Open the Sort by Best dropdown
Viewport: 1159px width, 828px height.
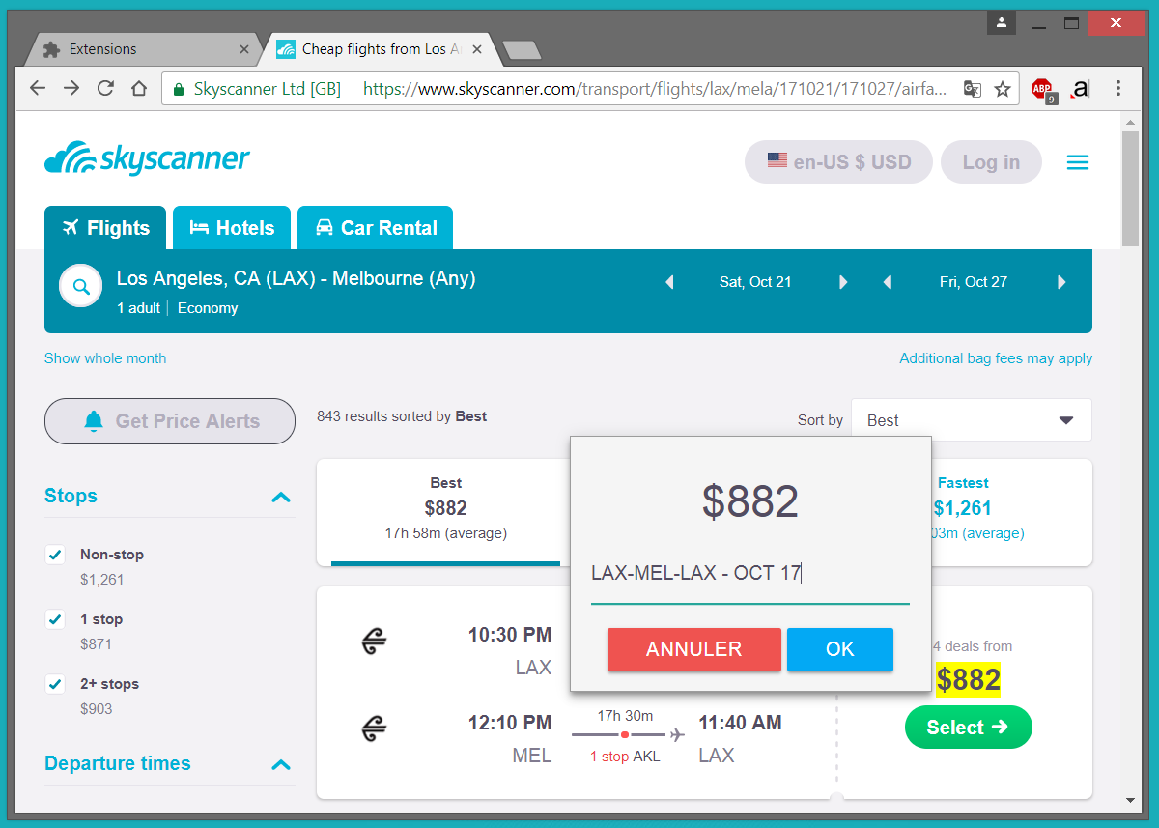[971, 420]
